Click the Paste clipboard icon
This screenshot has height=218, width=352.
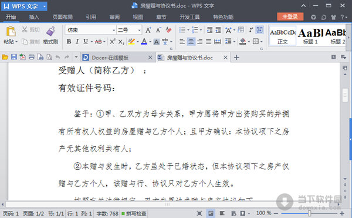(11, 32)
